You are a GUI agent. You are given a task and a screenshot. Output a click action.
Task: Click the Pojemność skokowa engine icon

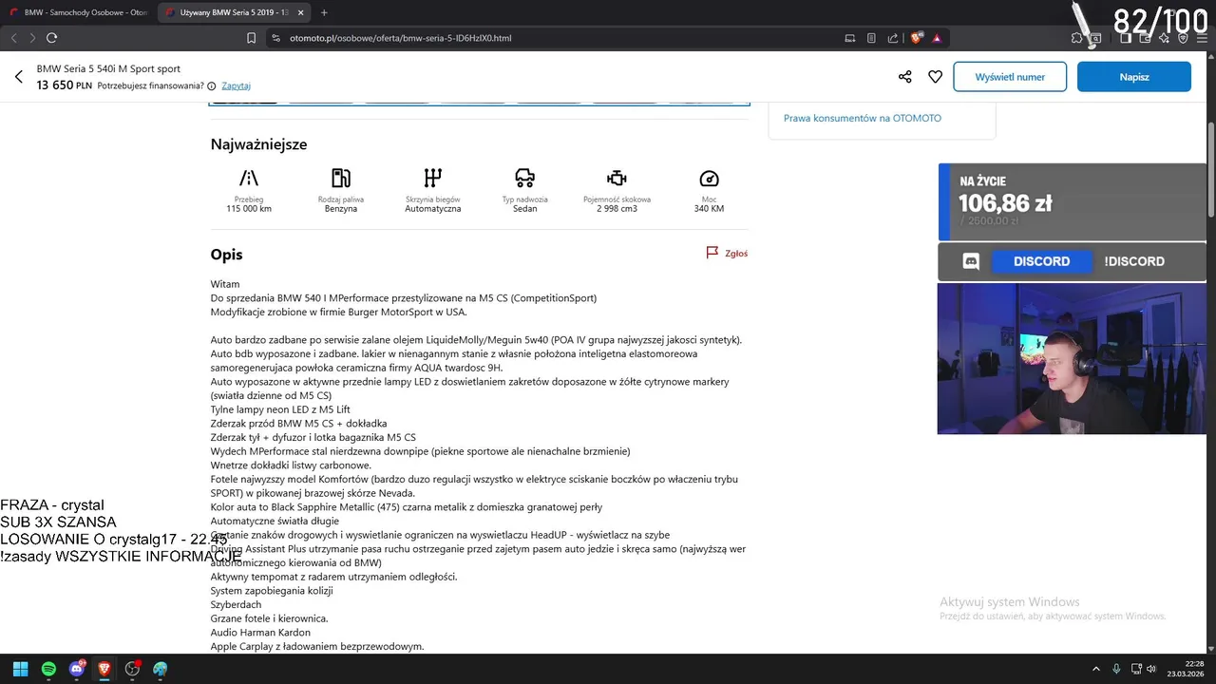617,178
